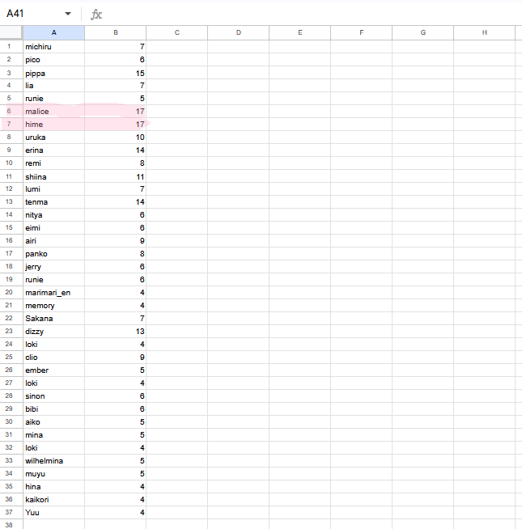The image size is (522, 529).
Task: Open the Name box dropdown arrow
Action: (x=68, y=14)
